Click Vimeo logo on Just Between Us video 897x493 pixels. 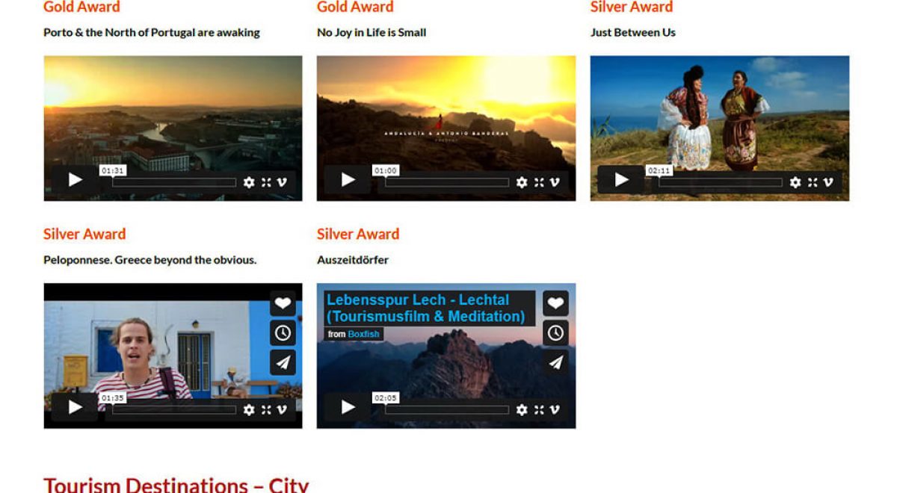[828, 182]
